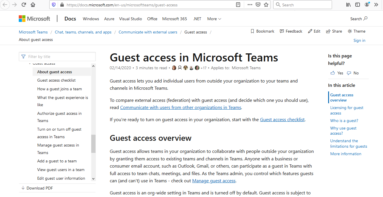Viewport: 383px width, 197px height.
Task: Rate the page helpful with Yes
Action: point(337,73)
